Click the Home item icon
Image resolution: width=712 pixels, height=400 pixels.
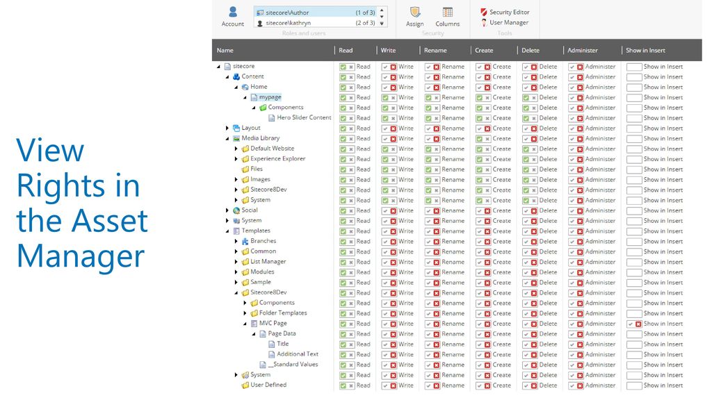click(245, 87)
